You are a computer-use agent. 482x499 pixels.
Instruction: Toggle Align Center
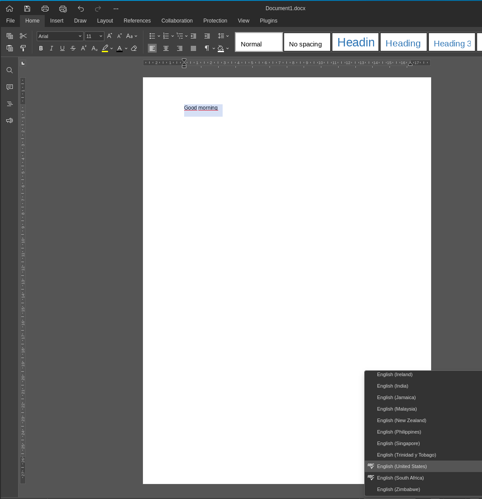[166, 48]
